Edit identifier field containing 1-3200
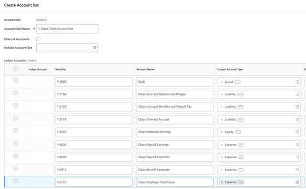Screen dimensions: 306x189 click(93, 132)
